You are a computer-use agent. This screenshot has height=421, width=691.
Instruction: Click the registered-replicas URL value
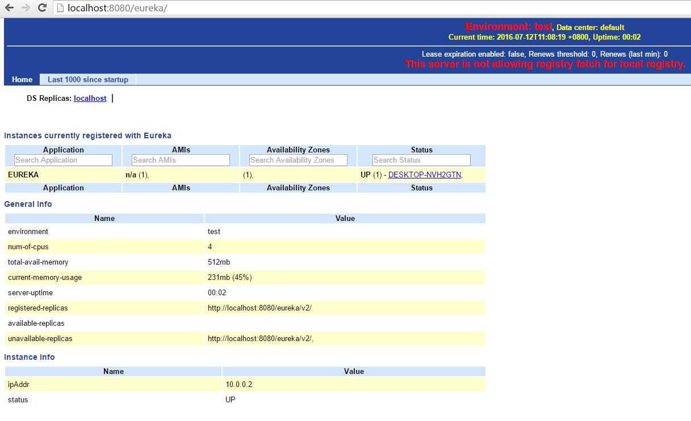[259, 308]
